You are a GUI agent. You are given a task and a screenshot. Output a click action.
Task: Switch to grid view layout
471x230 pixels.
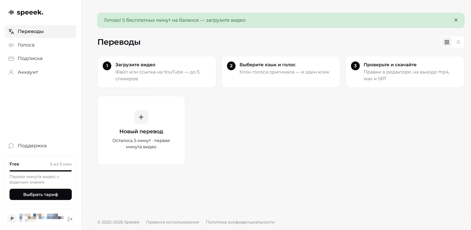point(447,42)
